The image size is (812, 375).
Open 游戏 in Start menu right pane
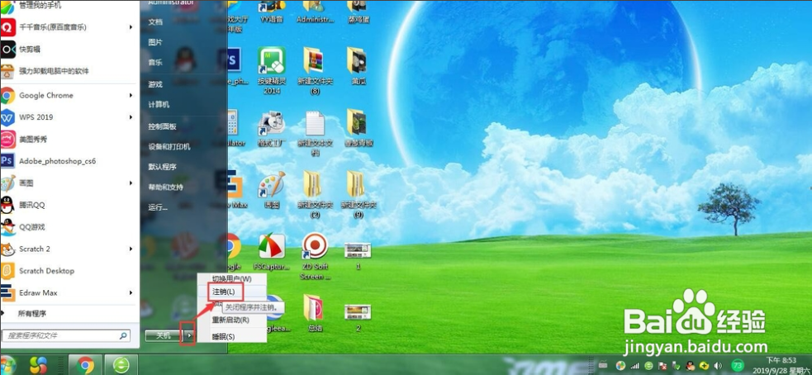[155, 84]
